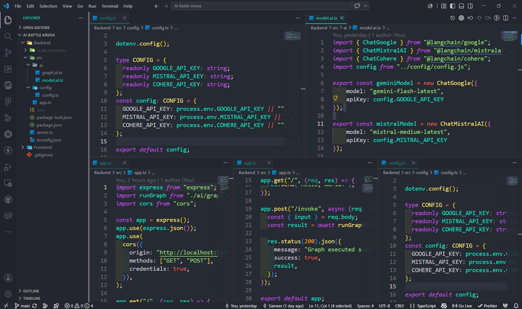The width and height of the screenshot is (522, 309).
Task: Open the Accounts icon in activity bar
Action: click(x=8, y=278)
